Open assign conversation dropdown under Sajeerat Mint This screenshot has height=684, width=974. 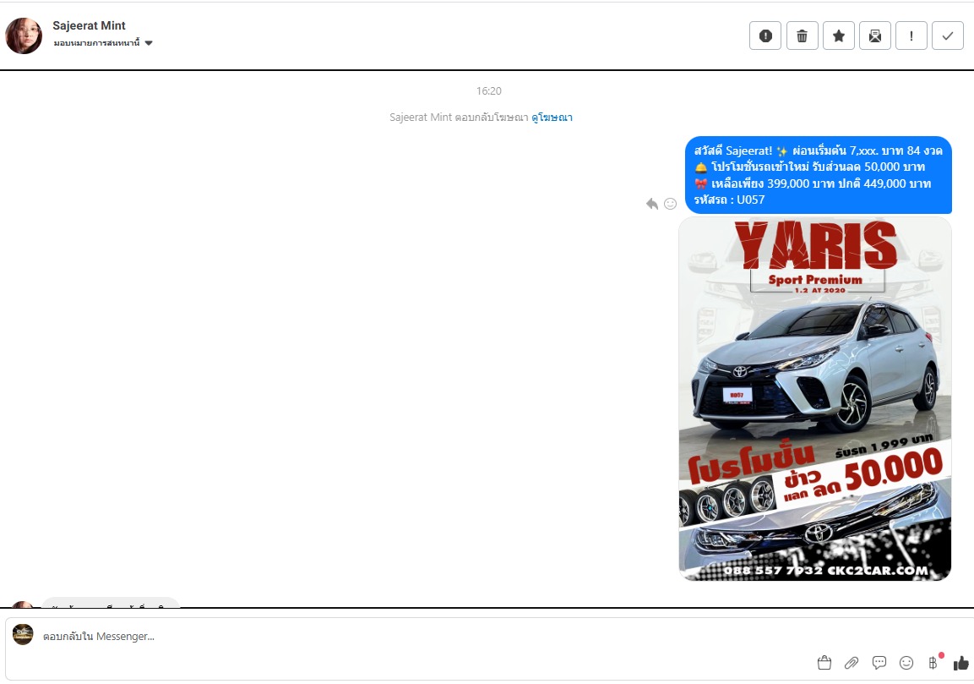coord(103,43)
